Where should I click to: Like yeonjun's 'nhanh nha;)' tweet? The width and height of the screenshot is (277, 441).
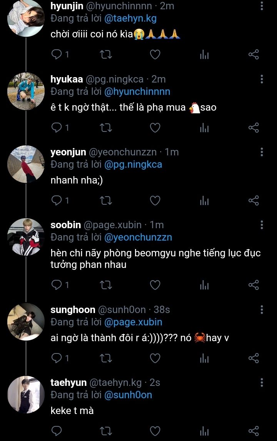pyautogui.click(x=155, y=200)
